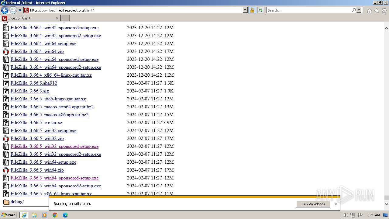This screenshot has width=389, height=219.
Task: Open the Favorites star icon
Action: (377, 11)
